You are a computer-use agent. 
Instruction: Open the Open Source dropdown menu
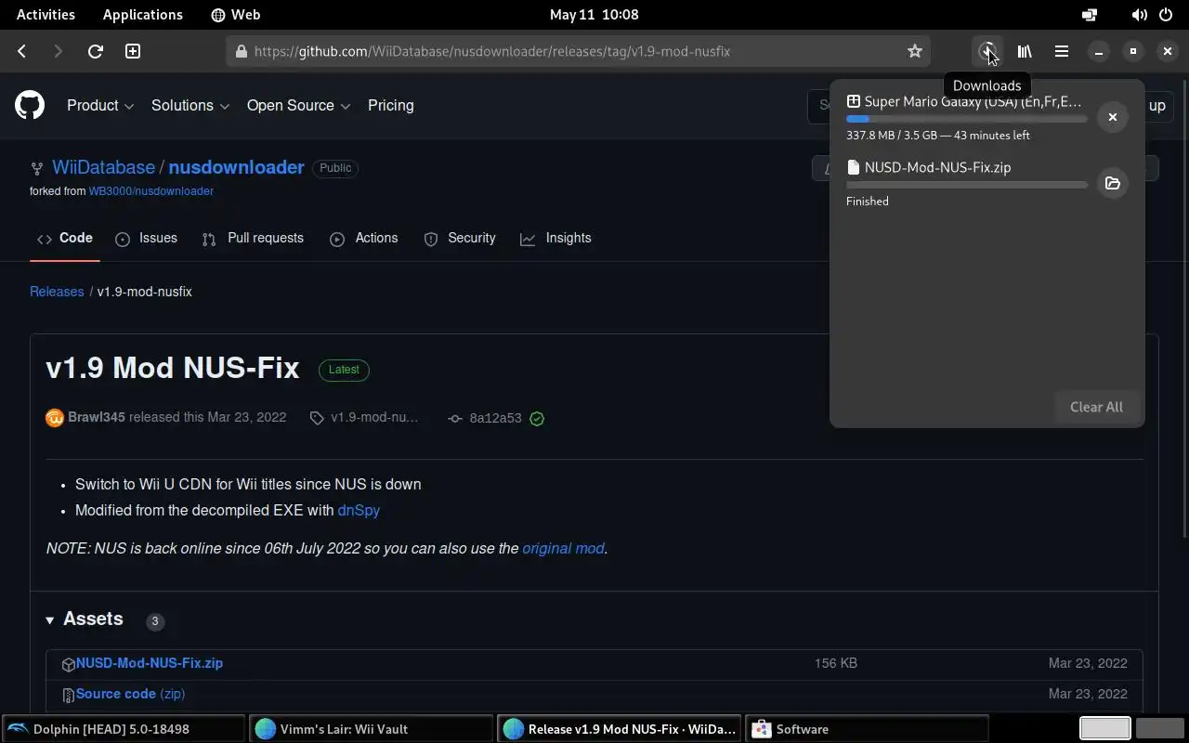(298, 106)
